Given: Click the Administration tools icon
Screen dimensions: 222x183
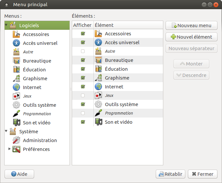Looking at the screenshot, I should coord(16,140).
